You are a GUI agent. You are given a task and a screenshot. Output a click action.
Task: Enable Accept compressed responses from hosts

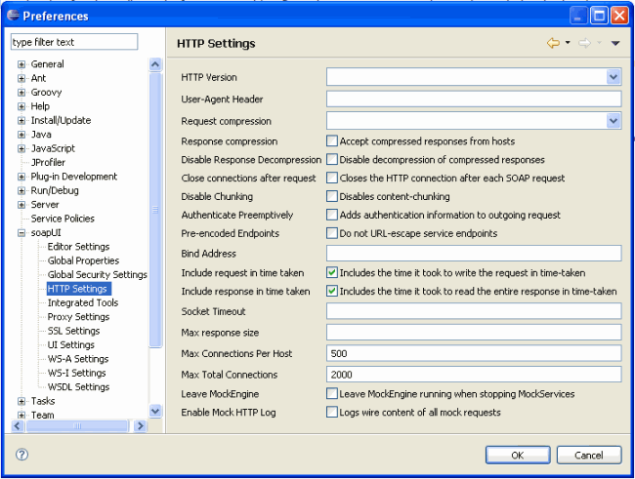click(x=332, y=141)
